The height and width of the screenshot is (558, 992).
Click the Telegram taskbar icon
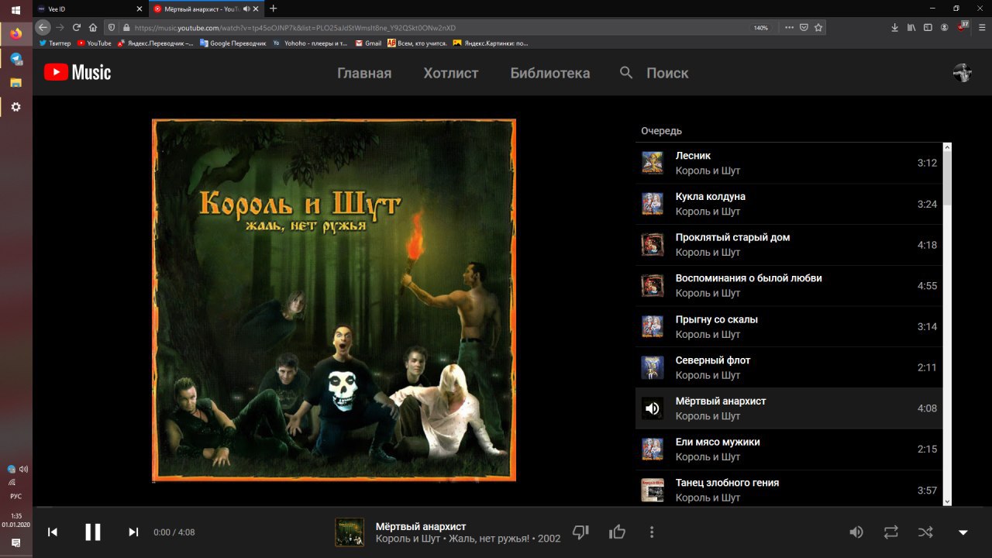15,59
